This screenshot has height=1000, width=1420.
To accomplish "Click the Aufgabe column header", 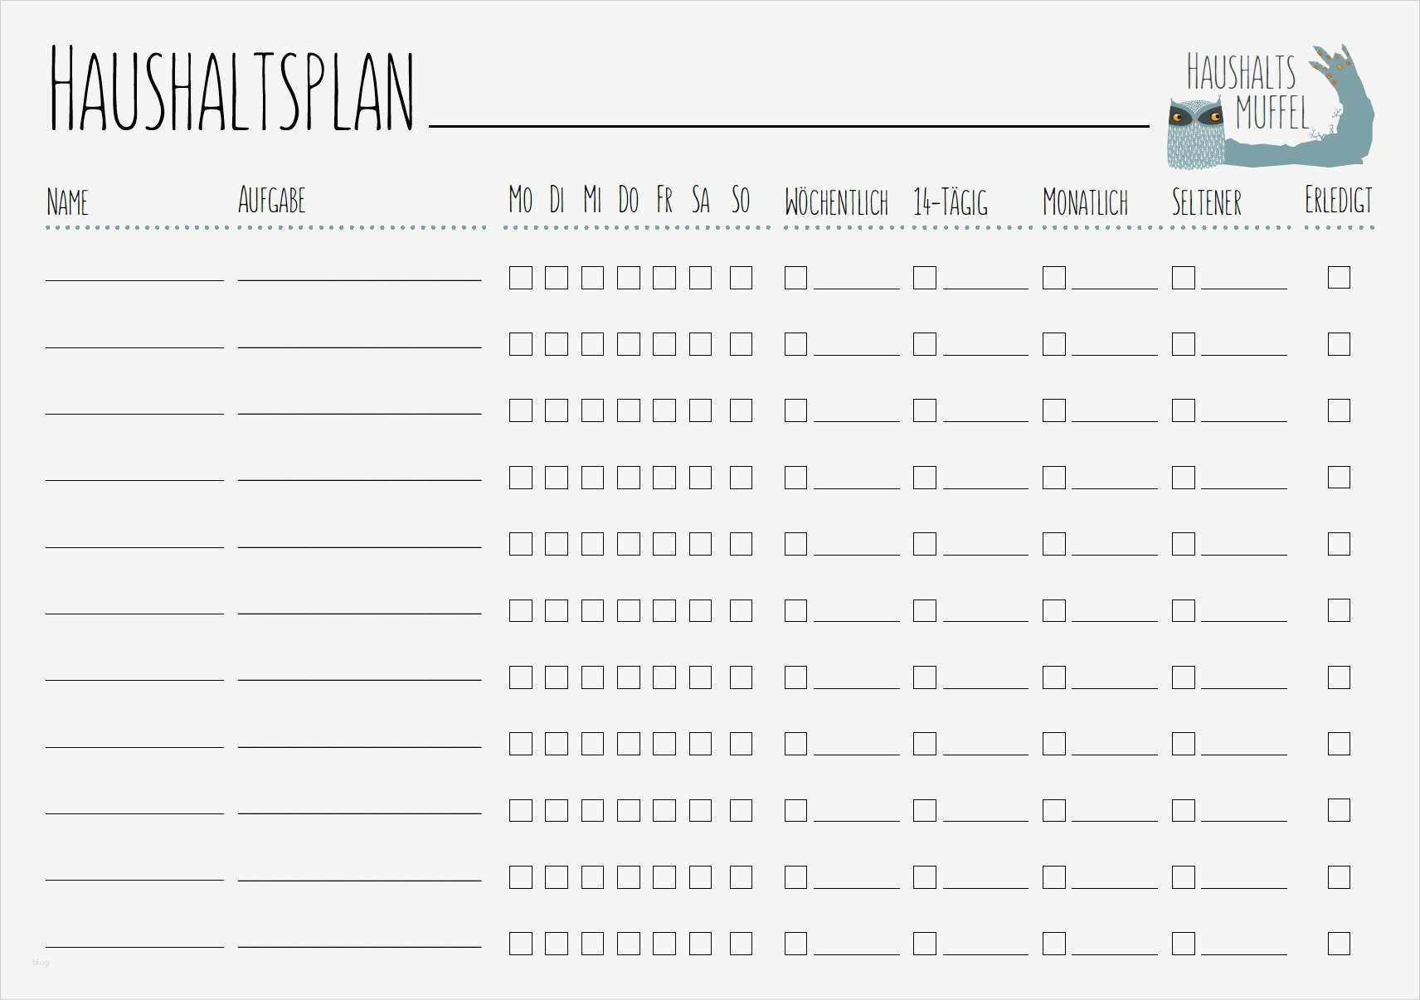I will [271, 200].
